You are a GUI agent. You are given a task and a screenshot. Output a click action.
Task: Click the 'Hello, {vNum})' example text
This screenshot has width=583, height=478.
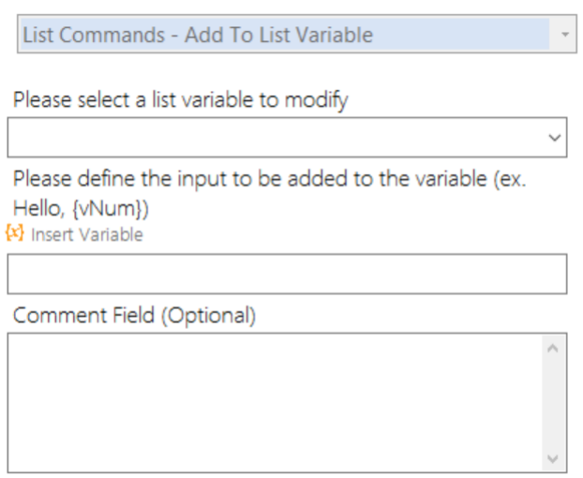[x=81, y=207]
